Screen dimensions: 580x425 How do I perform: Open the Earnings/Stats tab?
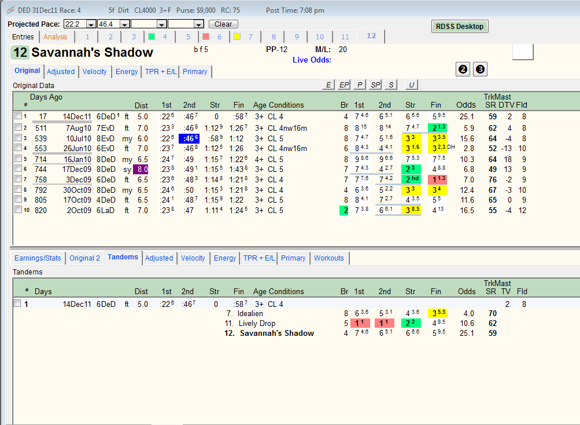coord(38,258)
